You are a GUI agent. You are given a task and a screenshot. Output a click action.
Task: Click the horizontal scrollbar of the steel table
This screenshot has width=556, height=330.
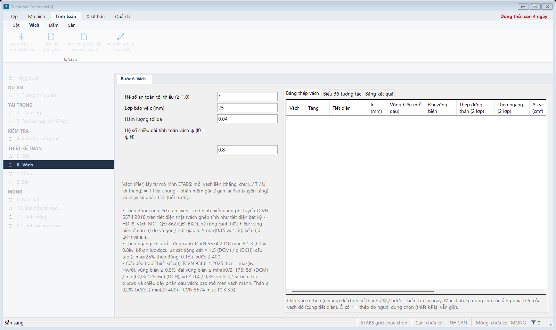(x=363, y=291)
